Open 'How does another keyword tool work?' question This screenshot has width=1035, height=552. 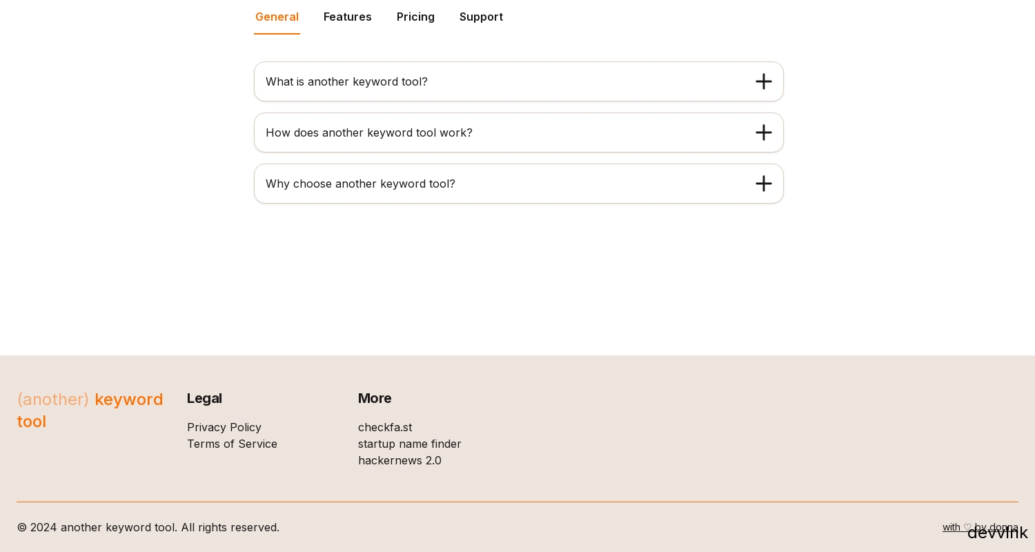pyautogui.click(x=519, y=132)
